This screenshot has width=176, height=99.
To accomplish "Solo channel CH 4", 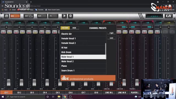I will (x=48, y=32).
